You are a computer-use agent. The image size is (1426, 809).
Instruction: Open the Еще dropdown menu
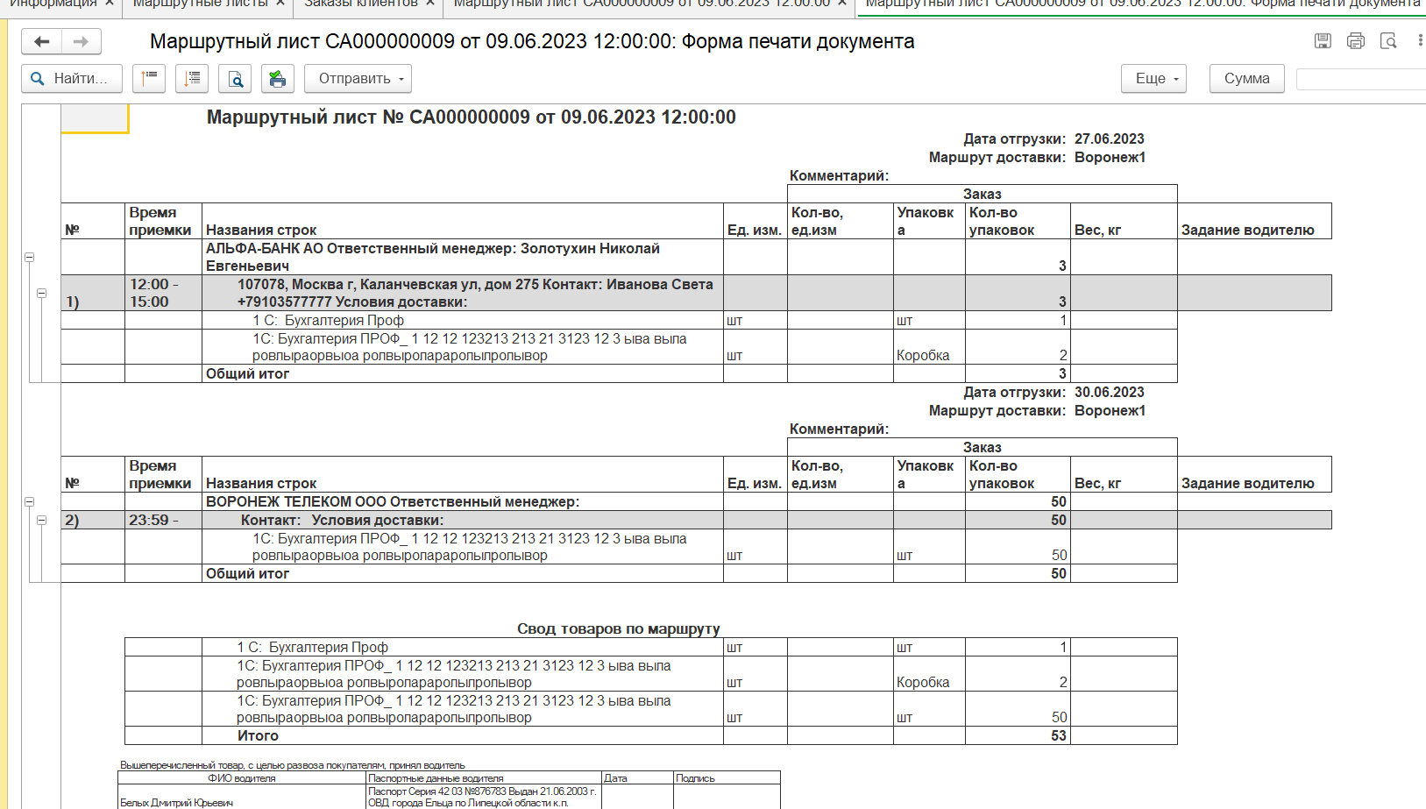1153,78
